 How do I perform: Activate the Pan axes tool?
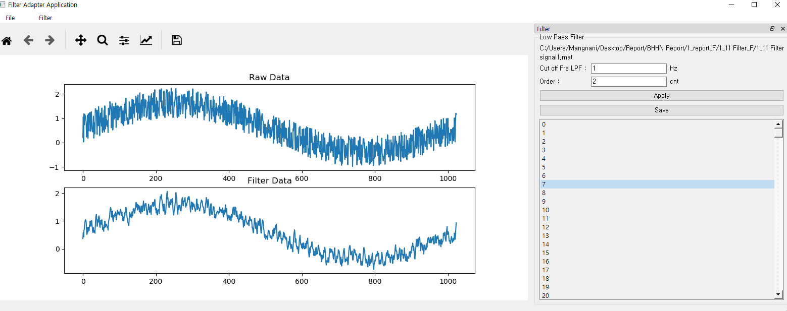coord(81,40)
